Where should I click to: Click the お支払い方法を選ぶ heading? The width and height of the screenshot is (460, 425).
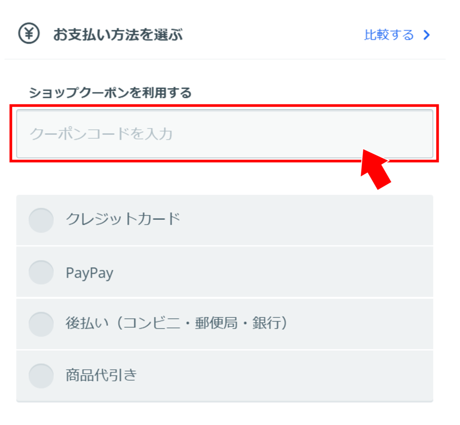[x=118, y=35]
